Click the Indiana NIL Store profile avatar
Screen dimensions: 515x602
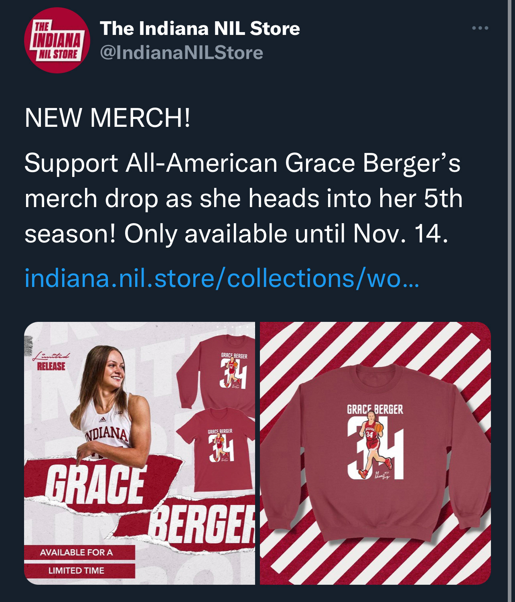(57, 41)
